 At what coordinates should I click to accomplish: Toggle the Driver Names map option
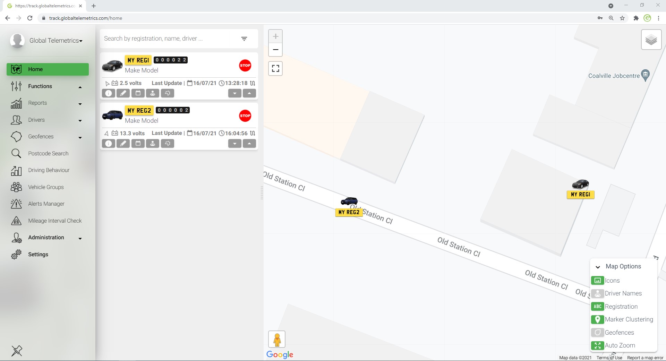pos(597,294)
